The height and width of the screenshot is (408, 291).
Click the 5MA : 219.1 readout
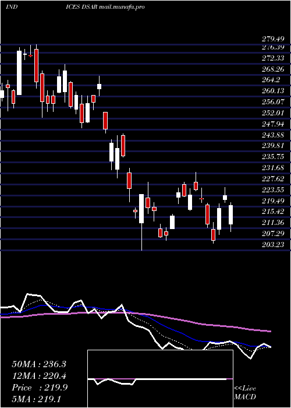(37, 399)
